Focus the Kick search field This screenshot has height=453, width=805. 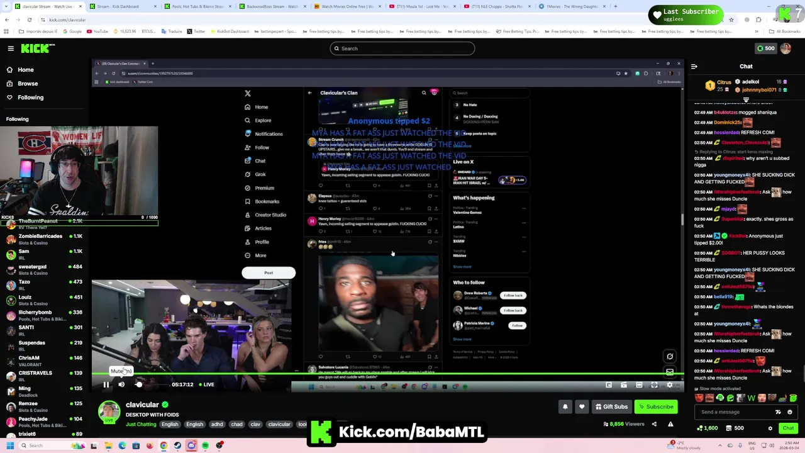(402, 48)
